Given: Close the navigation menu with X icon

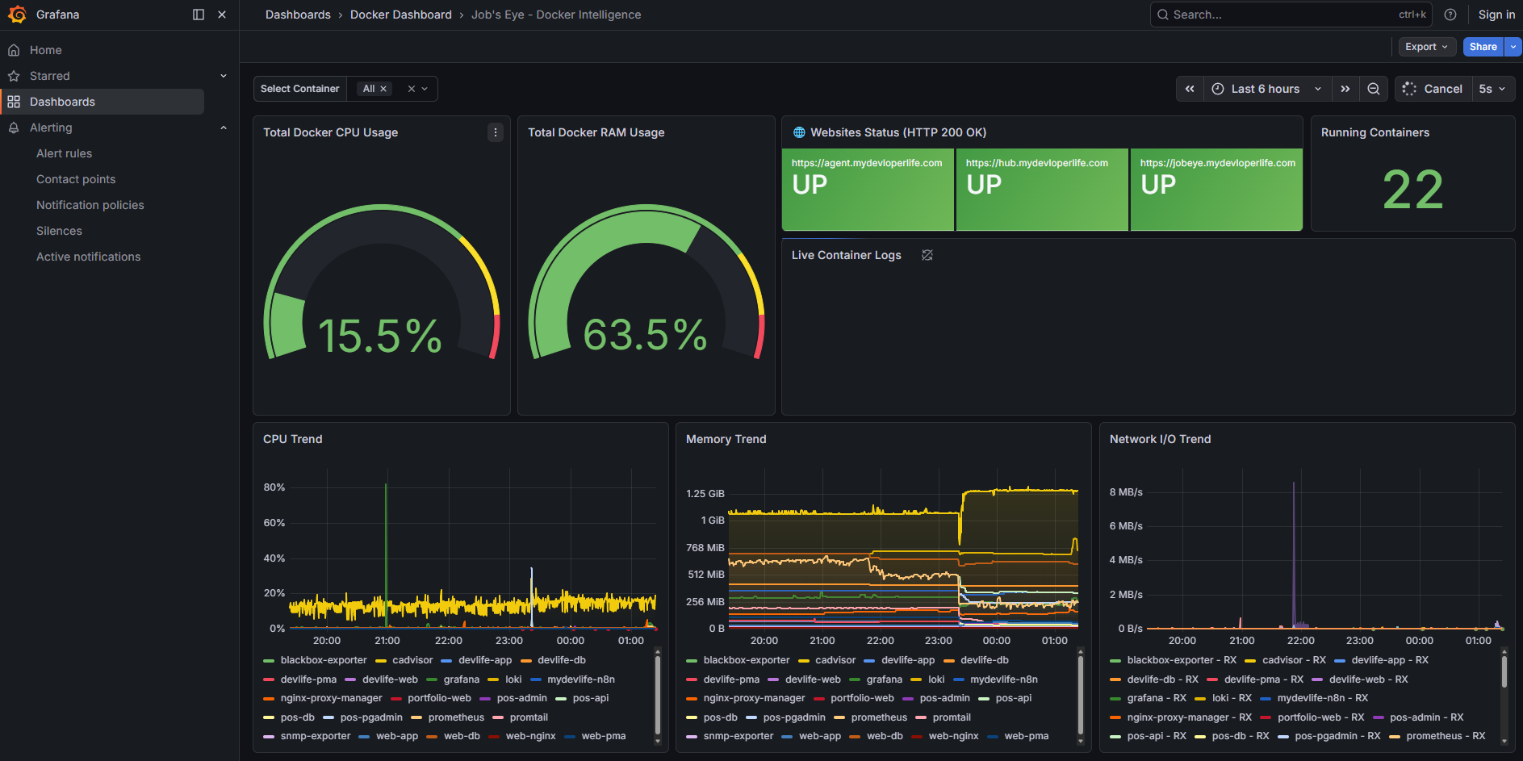Looking at the screenshot, I should pos(222,15).
